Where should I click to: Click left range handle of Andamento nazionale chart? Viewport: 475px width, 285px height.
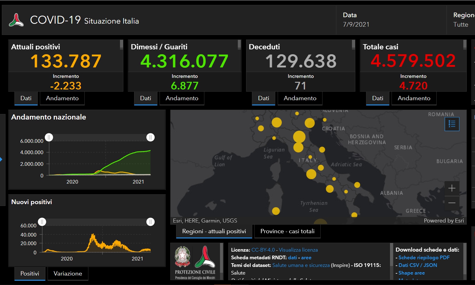click(x=49, y=137)
